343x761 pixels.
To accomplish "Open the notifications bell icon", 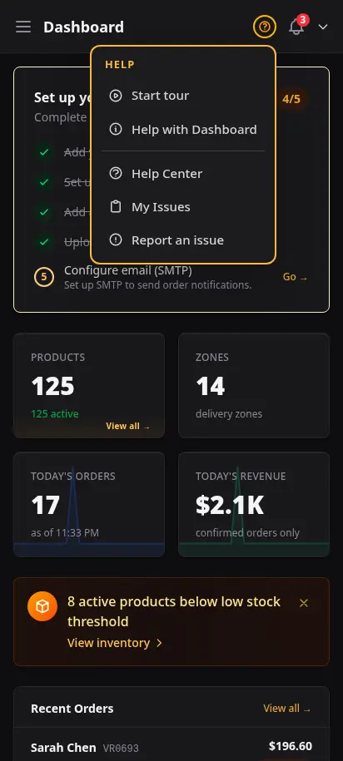I will click(x=296, y=27).
